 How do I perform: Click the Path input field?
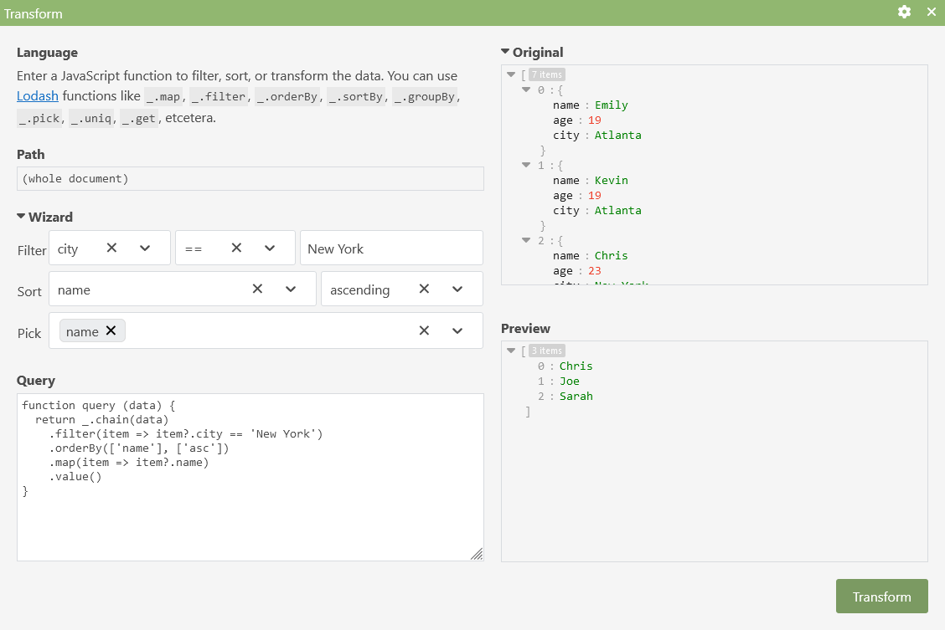click(250, 179)
